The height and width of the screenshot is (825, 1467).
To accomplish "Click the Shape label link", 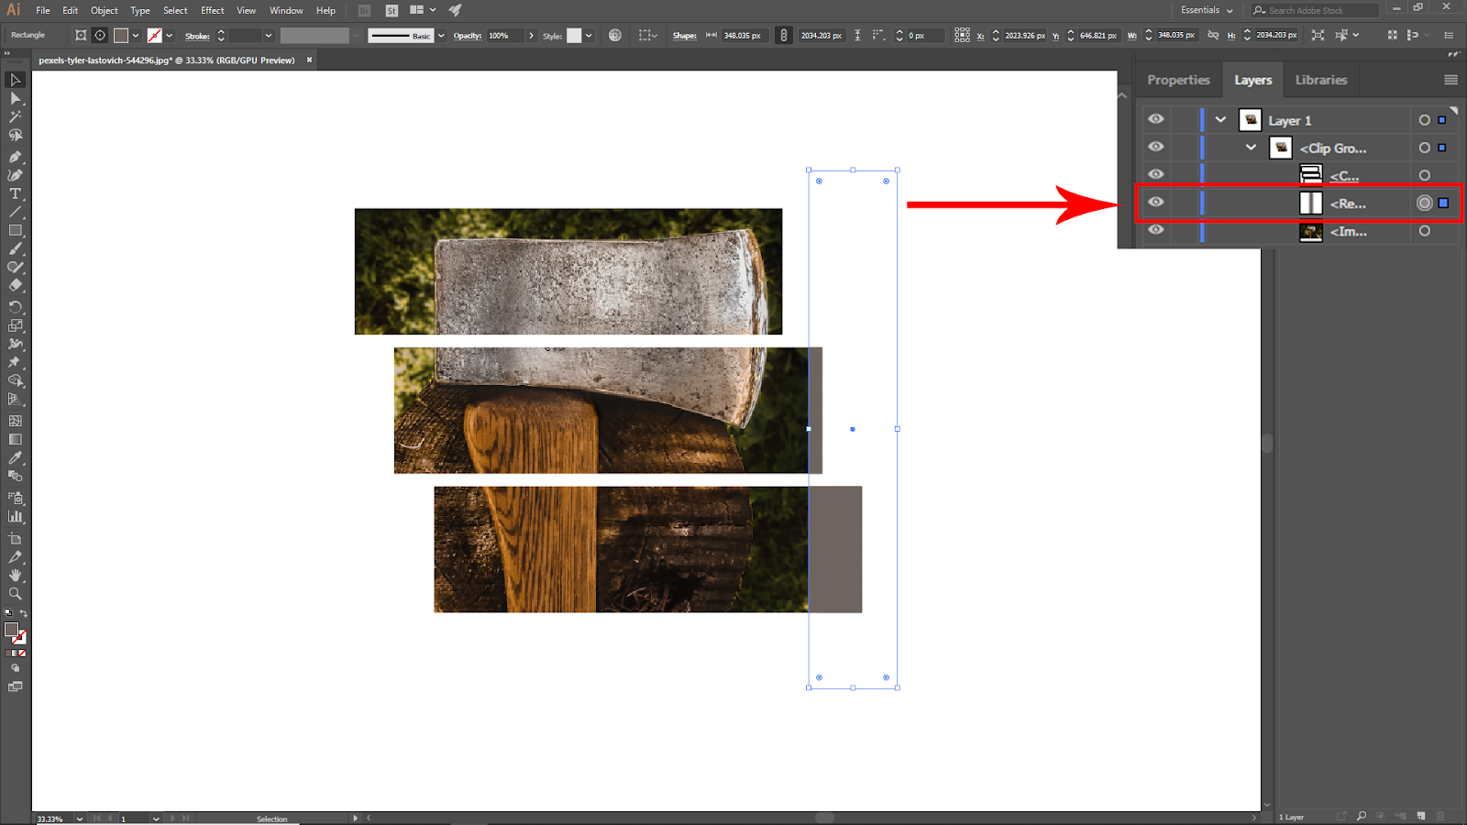I will 685,36.
